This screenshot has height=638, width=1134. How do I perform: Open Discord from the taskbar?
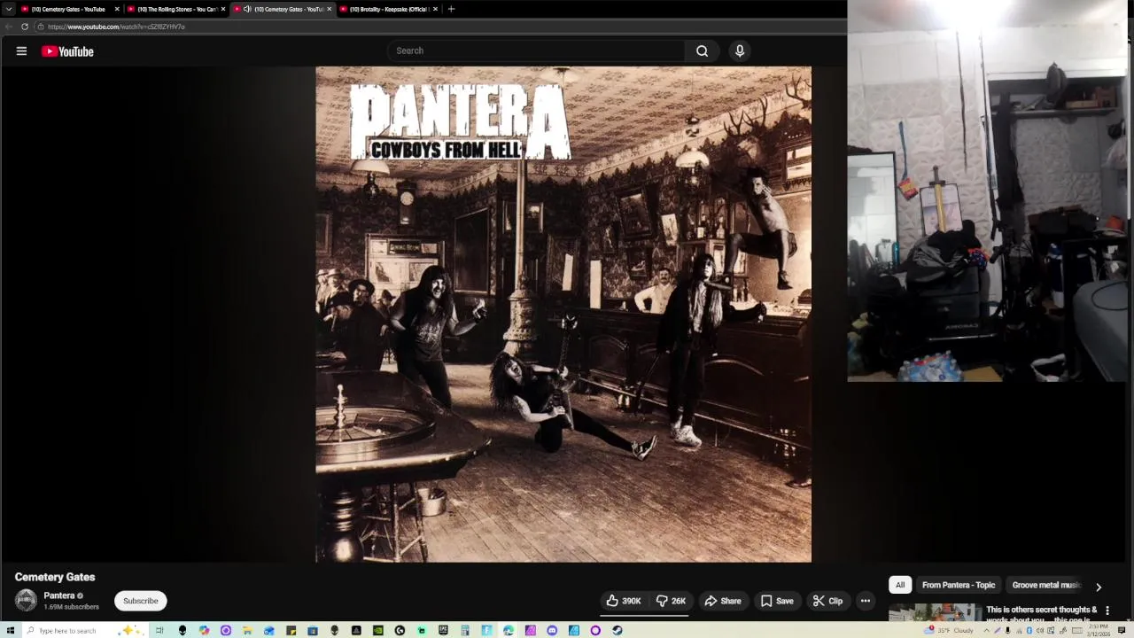pos(552,630)
